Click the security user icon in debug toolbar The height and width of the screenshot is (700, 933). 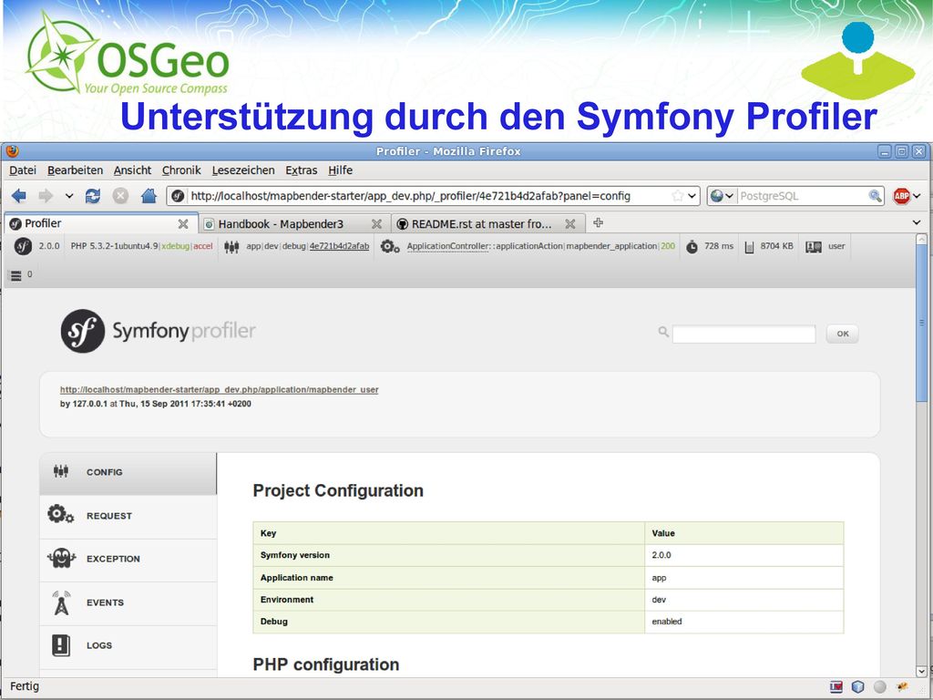(x=814, y=246)
